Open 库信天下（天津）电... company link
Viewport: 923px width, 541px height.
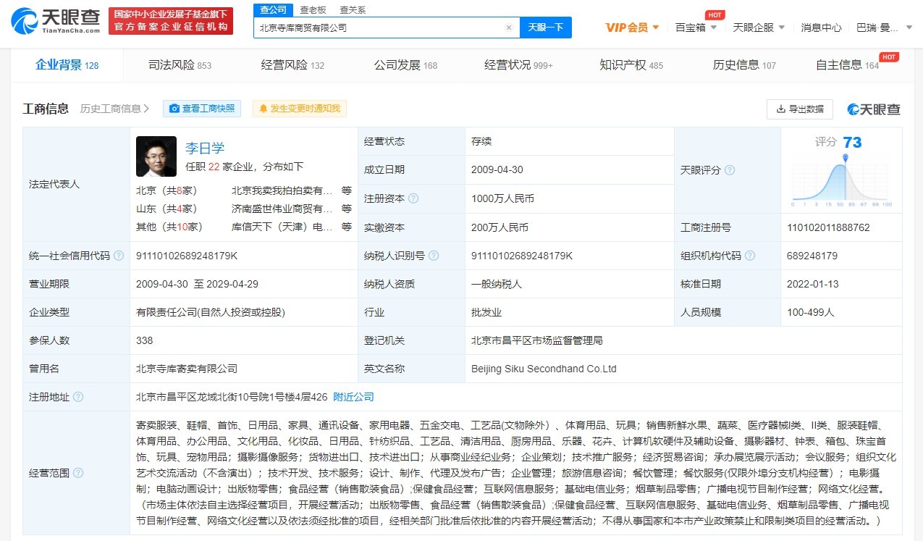point(282,227)
